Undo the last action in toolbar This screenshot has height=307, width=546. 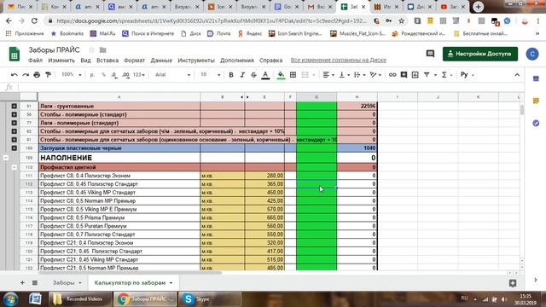pyautogui.click(x=14, y=75)
